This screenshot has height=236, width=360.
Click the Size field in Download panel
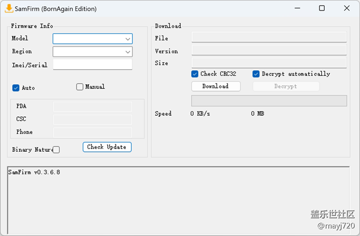[x=269, y=63]
